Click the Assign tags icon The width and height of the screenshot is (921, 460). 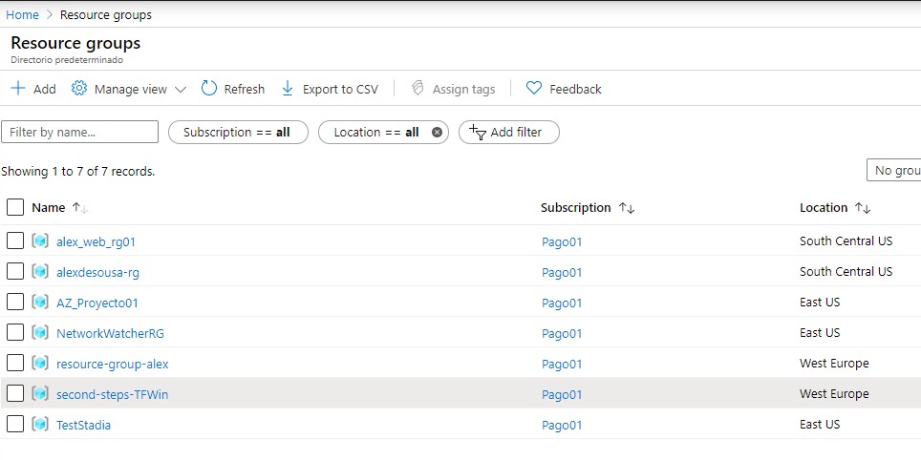pos(418,89)
